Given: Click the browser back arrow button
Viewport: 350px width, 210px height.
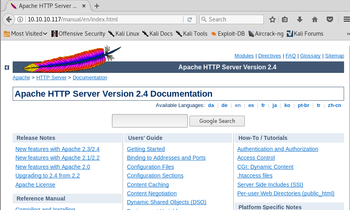Looking at the screenshot, I should point(8,19).
